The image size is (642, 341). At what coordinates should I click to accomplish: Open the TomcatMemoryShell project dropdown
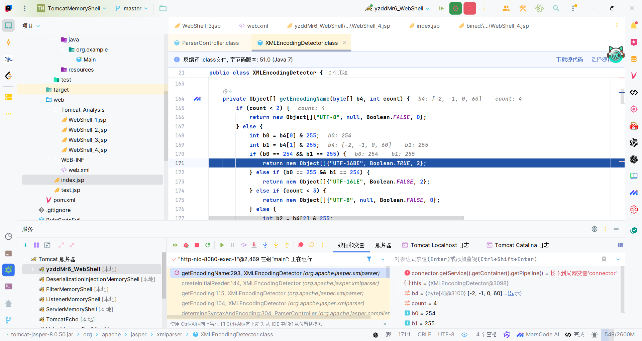click(72, 8)
